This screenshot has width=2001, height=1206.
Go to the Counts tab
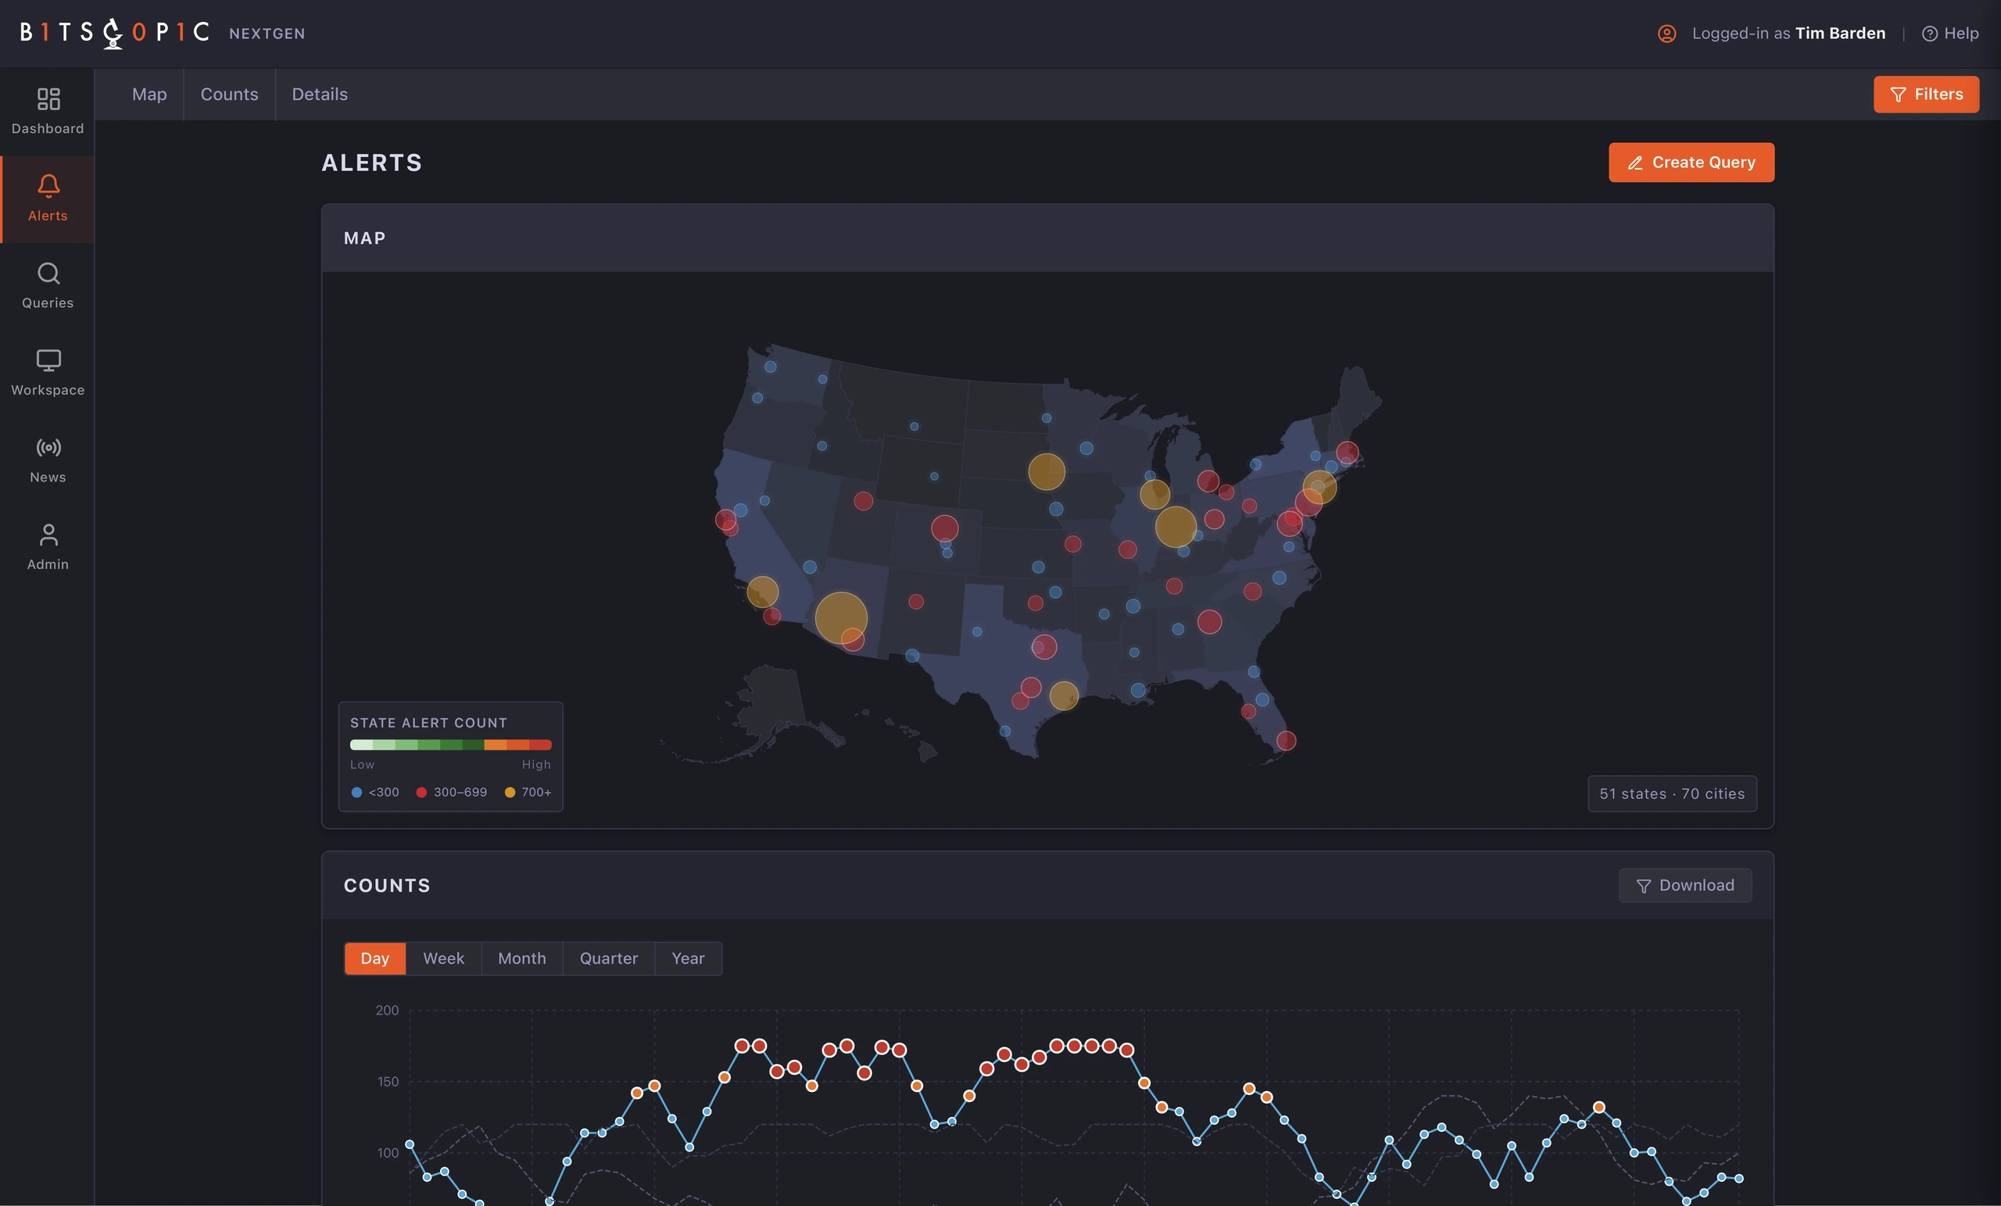point(229,95)
